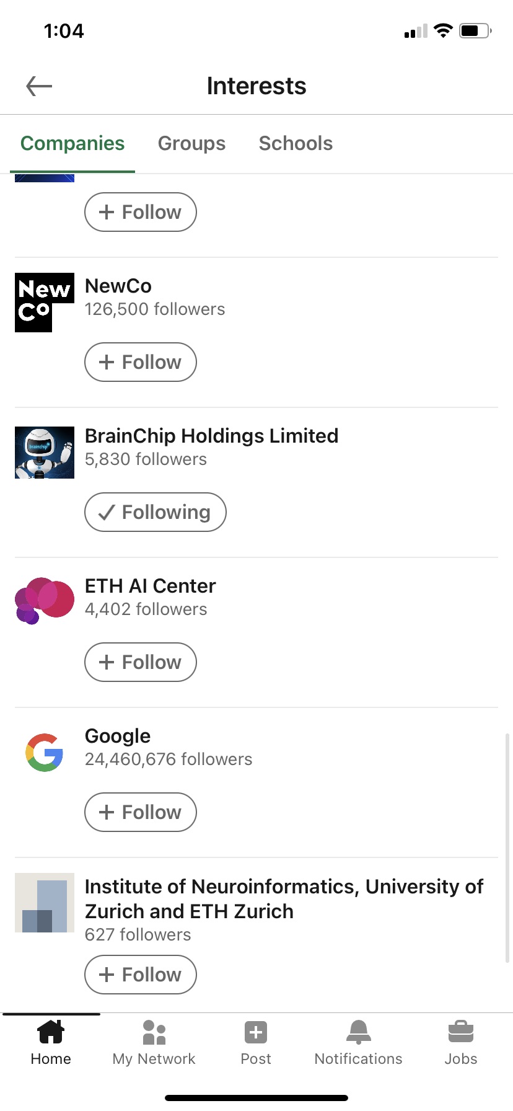Tap the back arrow icon
The image size is (513, 1111).
click(39, 86)
